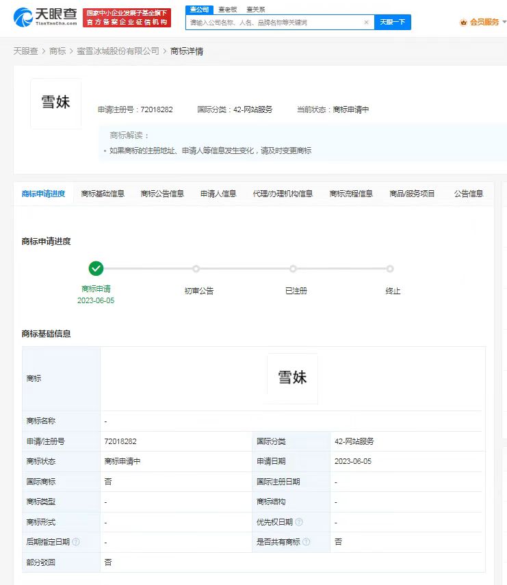The width and height of the screenshot is (507, 585).
Task: Clear the search box with the X icon
Action: (x=366, y=23)
